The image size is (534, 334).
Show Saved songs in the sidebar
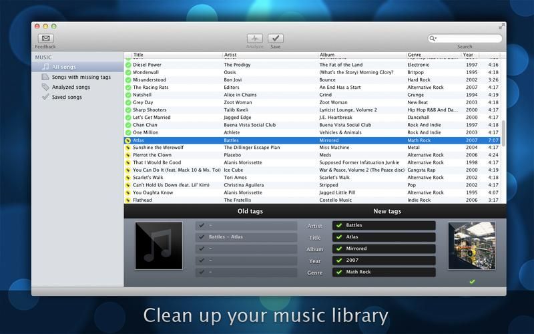(x=67, y=97)
